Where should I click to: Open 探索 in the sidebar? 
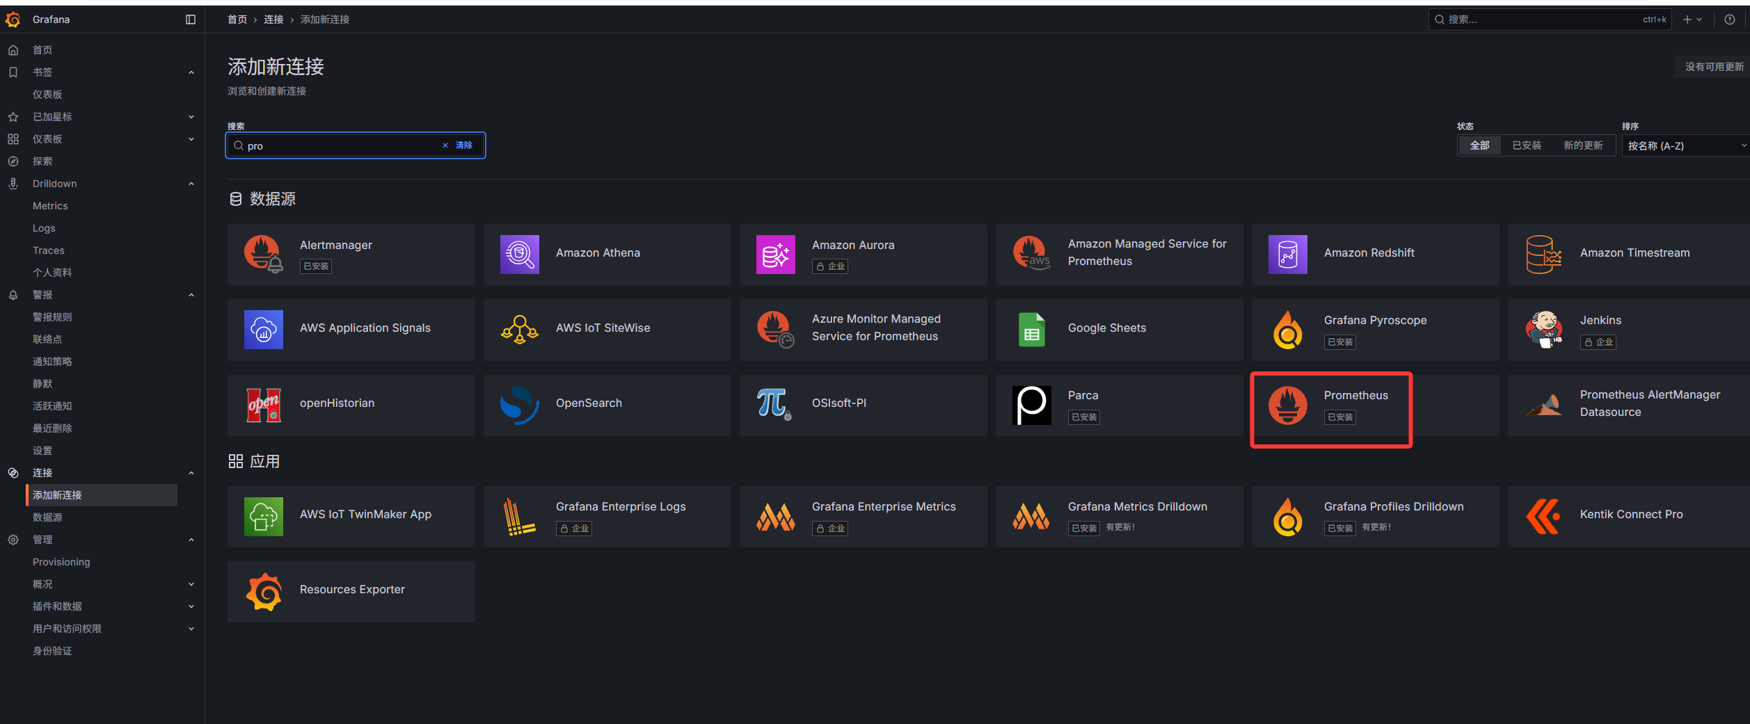(42, 161)
